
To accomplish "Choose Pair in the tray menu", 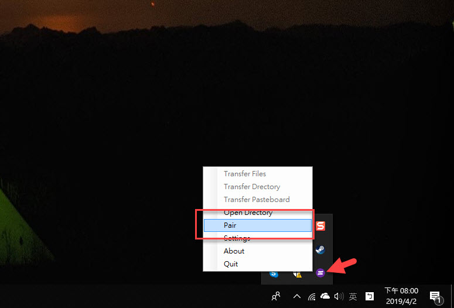I will click(257, 225).
